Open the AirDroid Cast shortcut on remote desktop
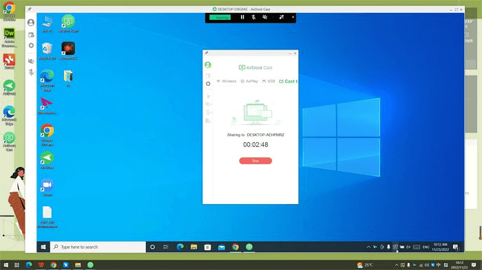Viewport: 482px width, 270px height. click(68, 24)
